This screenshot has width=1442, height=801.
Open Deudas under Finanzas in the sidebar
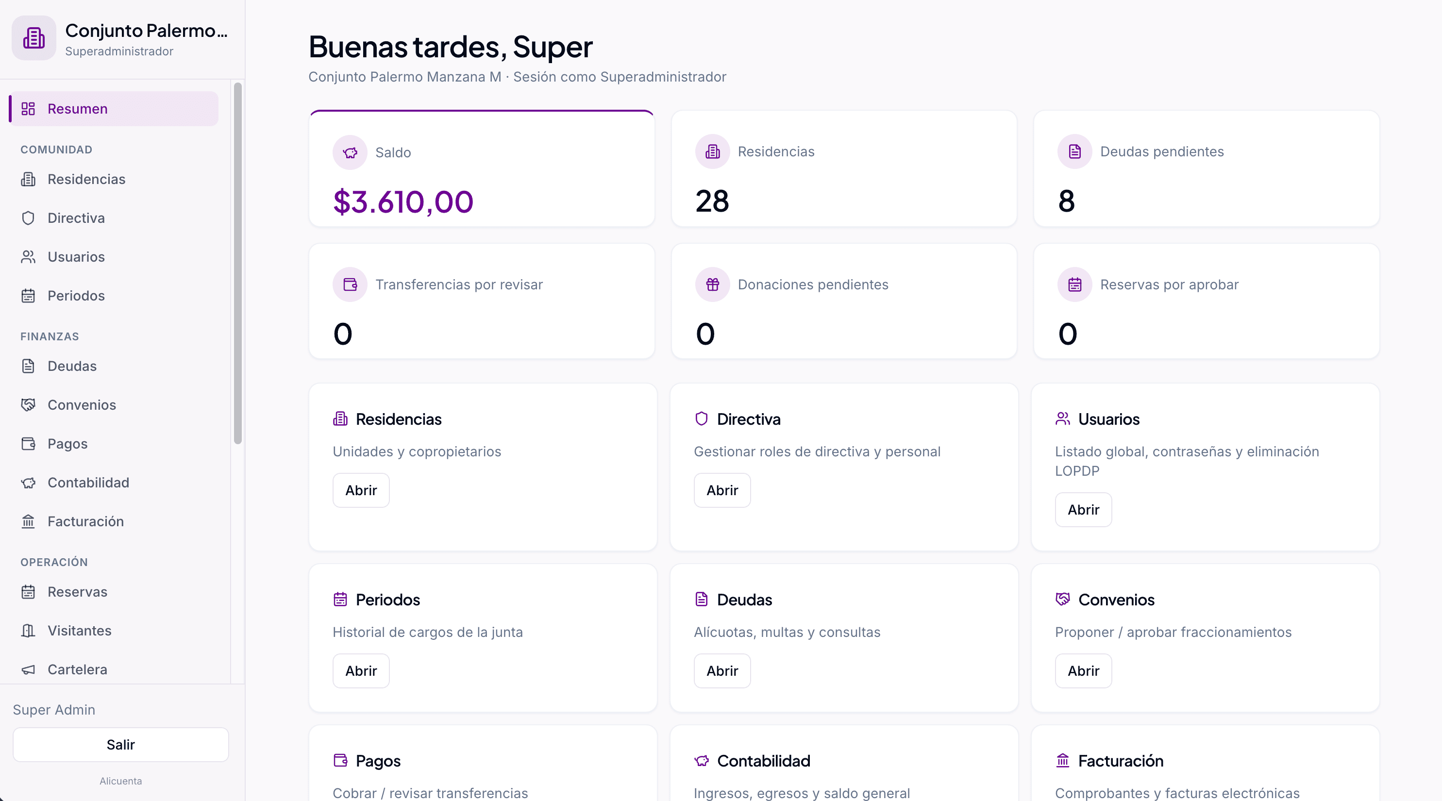point(114,366)
